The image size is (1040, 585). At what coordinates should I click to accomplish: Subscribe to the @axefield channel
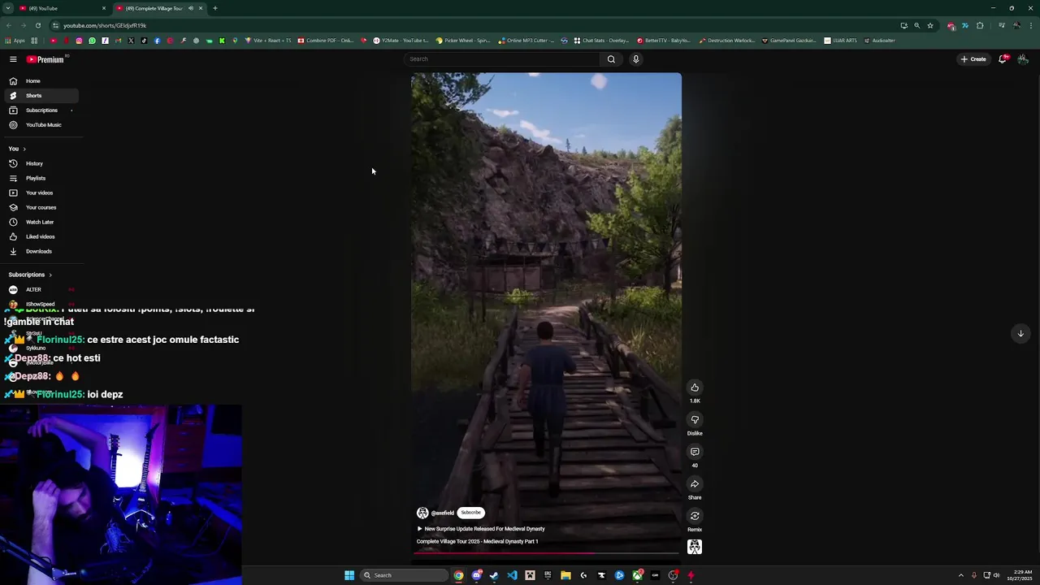[470, 513]
